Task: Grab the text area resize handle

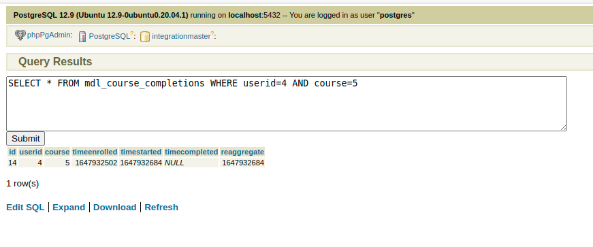Action: coord(564,128)
